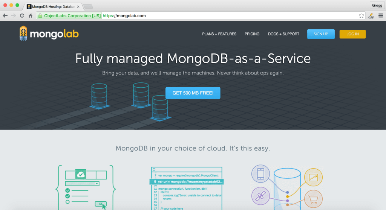Close the MongoDB Hosting tab
The height and width of the screenshot is (210, 386).
[x=78, y=7]
